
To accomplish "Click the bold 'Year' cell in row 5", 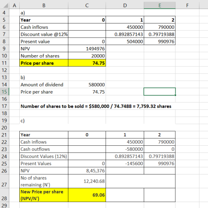I will click(44, 20).
